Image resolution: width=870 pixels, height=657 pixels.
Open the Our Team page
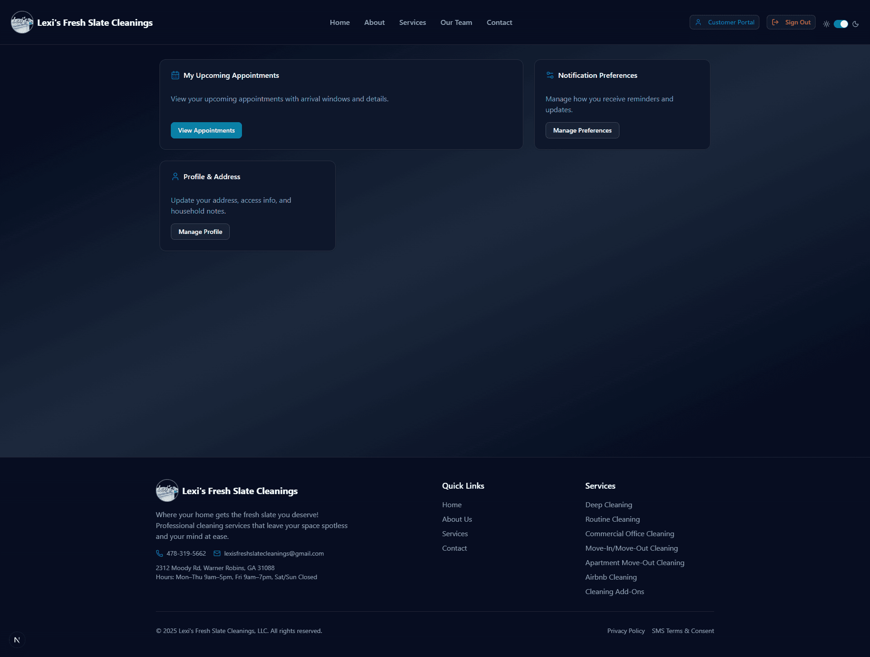click(456, 22)
